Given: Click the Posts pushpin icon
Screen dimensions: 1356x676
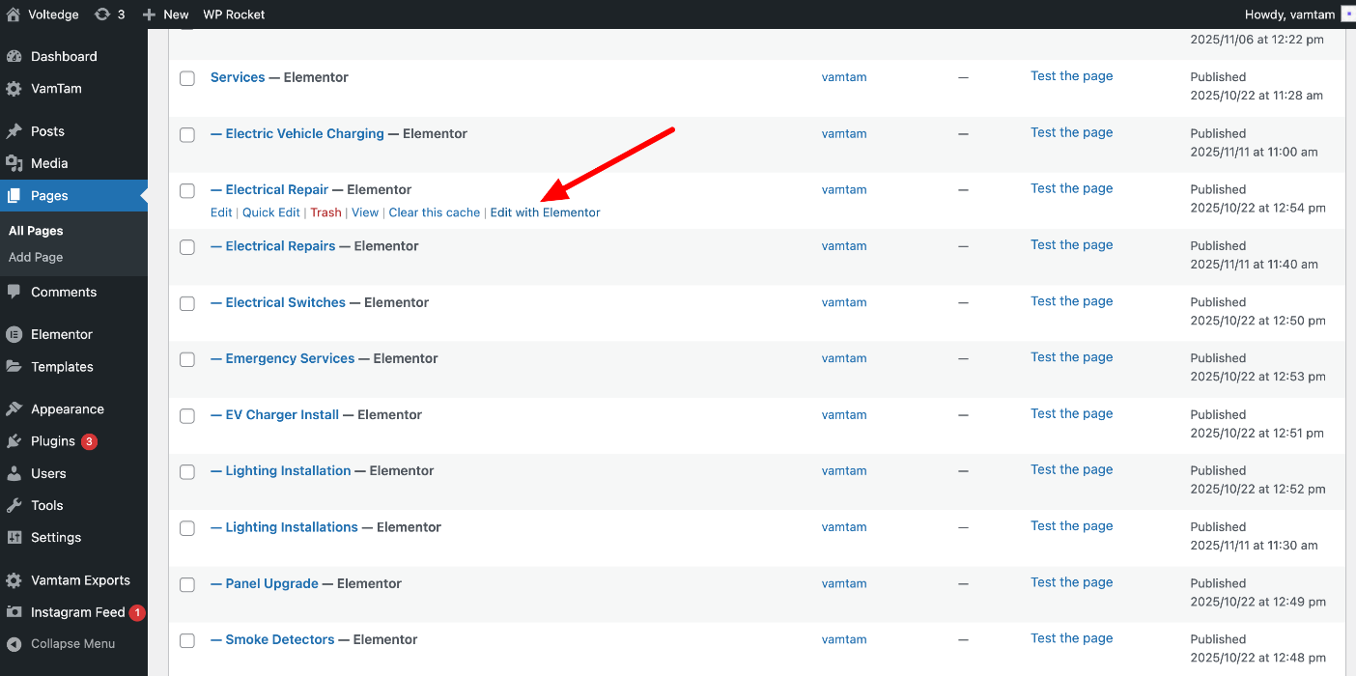Looking at the screenshot, I should [x=14, y=131].
